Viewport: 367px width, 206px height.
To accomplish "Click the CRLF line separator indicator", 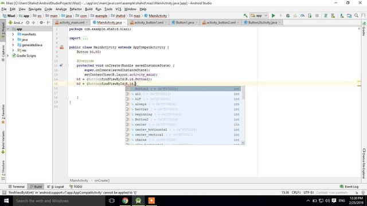I will [296, 193].
